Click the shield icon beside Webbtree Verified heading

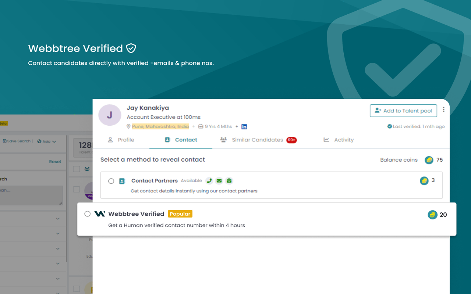[131, 48]
